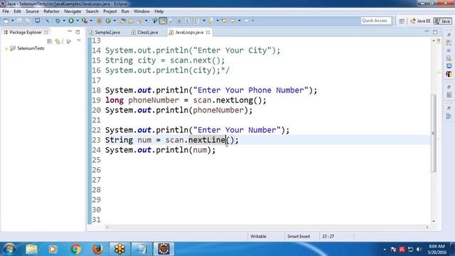Click the Quick Access search field
455x256 pixels.
[x=376, y=21]
